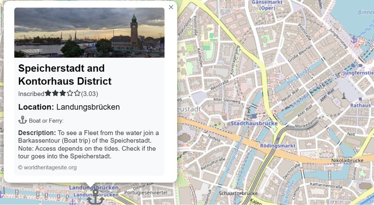Select the Gänsemarkt (Oper) station label
374x205 pixels.
click(267, 5)
